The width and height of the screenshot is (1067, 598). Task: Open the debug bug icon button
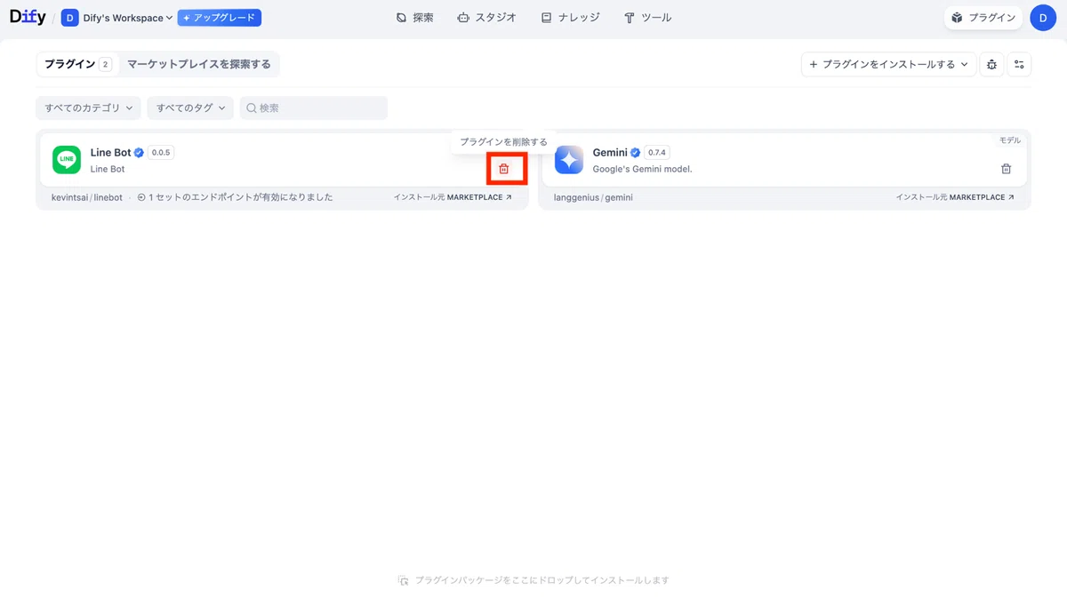point(991,64)
